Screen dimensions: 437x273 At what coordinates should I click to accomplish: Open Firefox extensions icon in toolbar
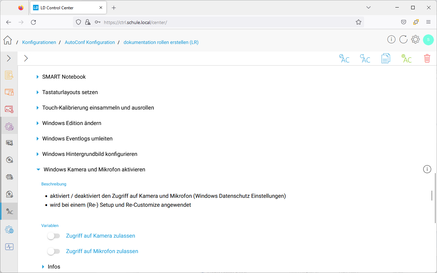(x=416, y=22)
